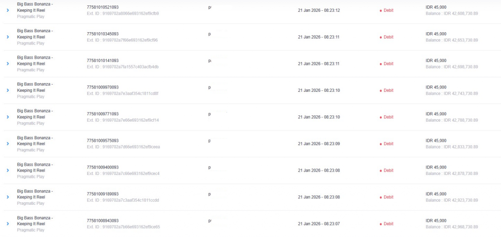This screenshot has width=501, height=237.
Task: Click the balance IDR 42,698,730.89
Action: click(452, 67)
